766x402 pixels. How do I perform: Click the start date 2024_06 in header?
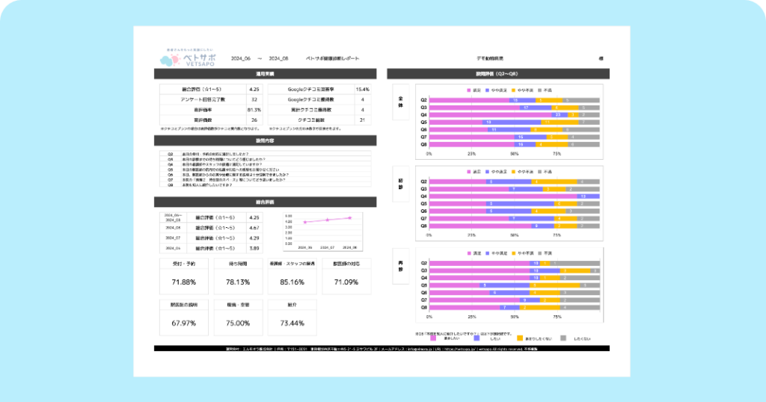click(x=242, y=58)
